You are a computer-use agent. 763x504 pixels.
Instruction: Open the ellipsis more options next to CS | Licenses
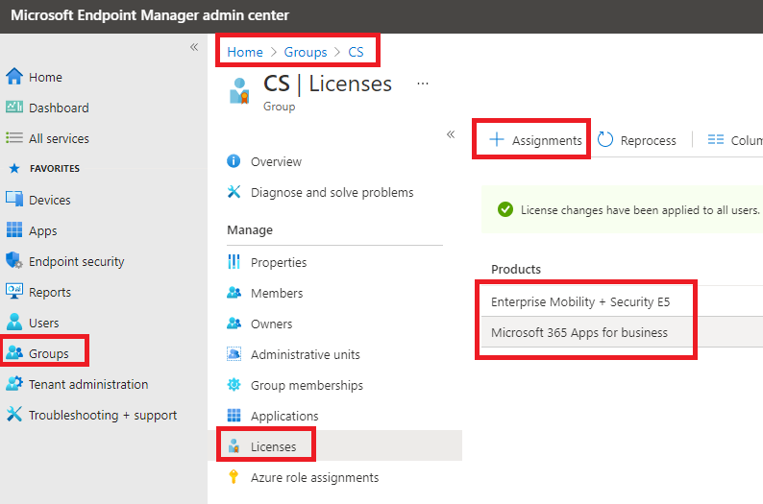[x=423, y=84]
